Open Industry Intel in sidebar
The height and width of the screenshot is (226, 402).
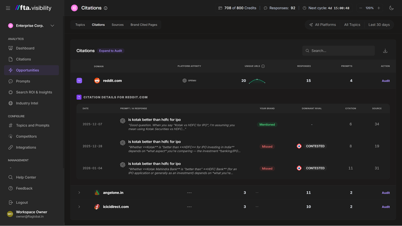pos(32,103)
